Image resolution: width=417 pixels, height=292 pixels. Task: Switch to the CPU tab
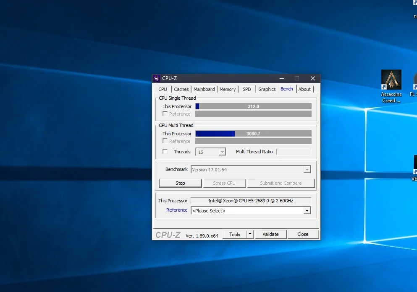point(163,89)
